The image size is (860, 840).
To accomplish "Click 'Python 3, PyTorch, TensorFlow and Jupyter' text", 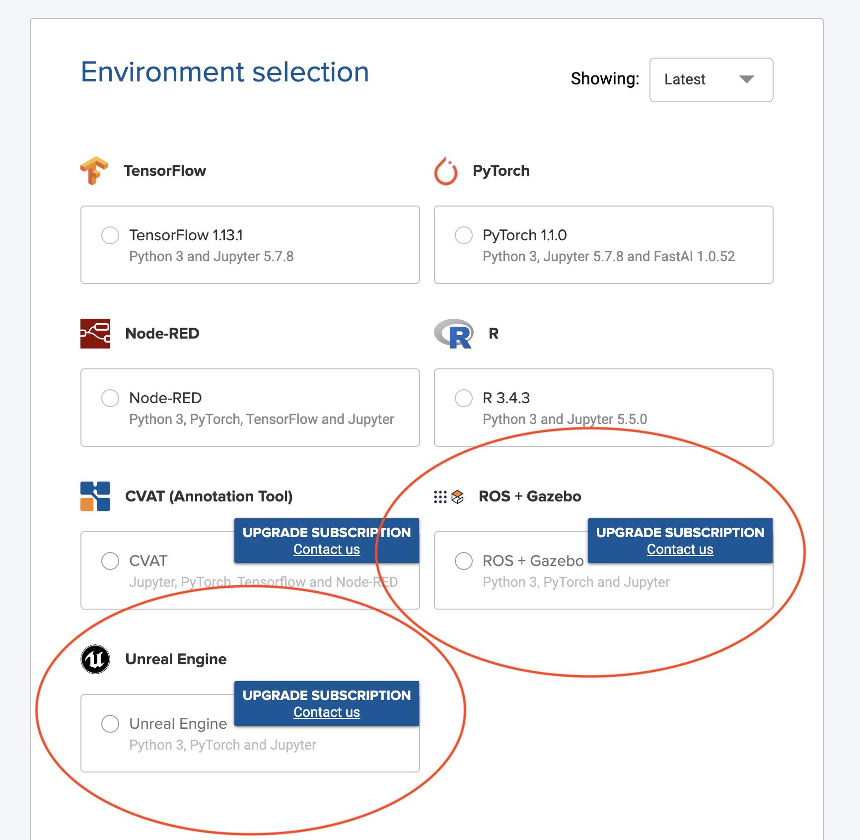I will [x=262, y=420].
